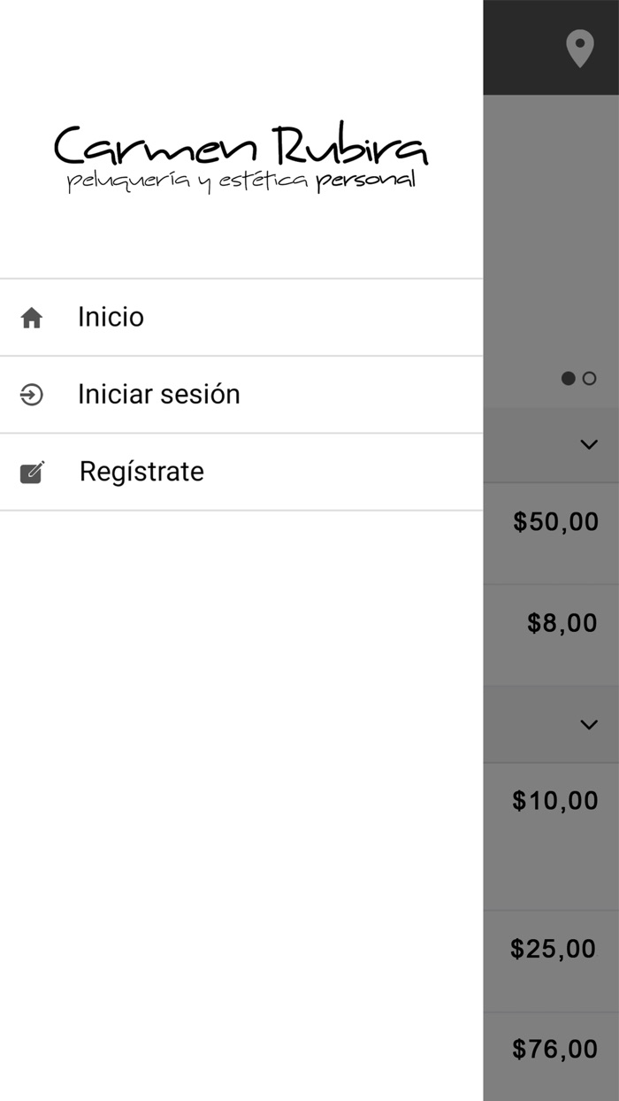Viewport: 619px width, 1101px height.
Task: Click the home icon beside Inicio
Action: (x=32, y=318)
